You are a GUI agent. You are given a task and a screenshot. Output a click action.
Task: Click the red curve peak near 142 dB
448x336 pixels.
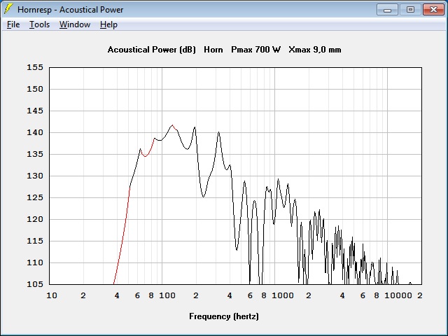click(x=173, y=125)
